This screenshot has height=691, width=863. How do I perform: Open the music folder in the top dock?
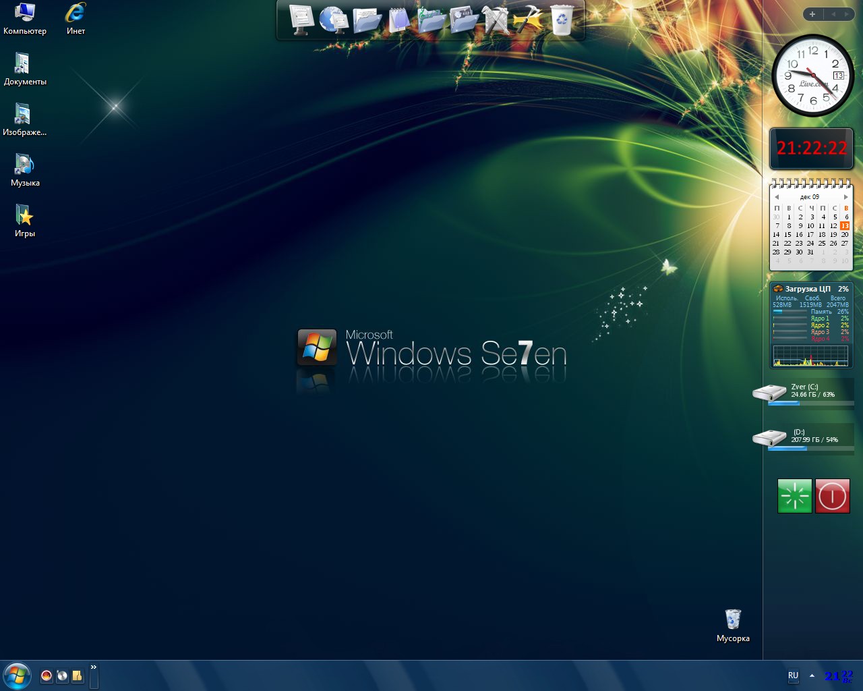[431, 20]
